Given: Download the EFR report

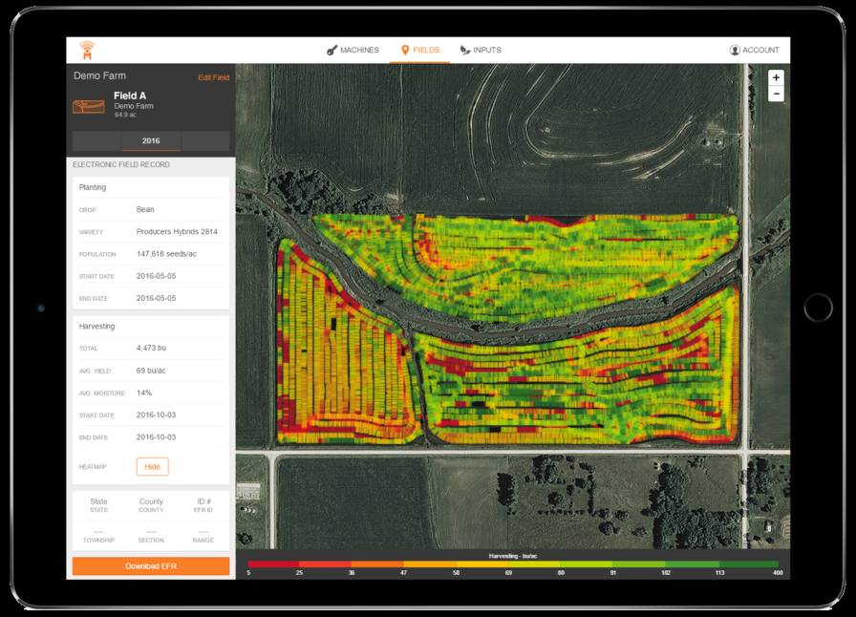Looking at the screenshot, I should (151, 566).
